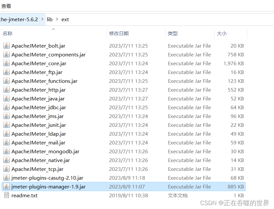Click the ApacheJMeter_mongodb.jar jar icon

(x=7, y=151)
